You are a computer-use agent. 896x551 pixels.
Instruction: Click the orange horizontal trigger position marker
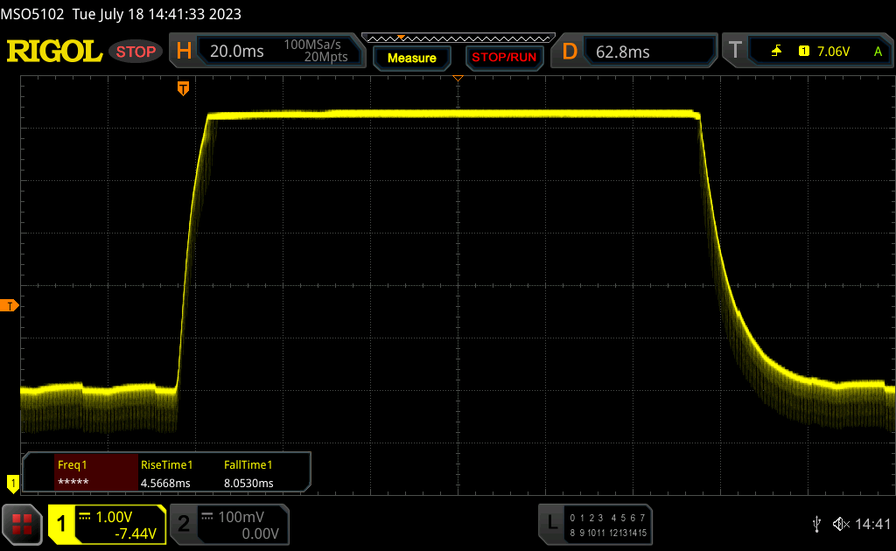click(183, 87)
